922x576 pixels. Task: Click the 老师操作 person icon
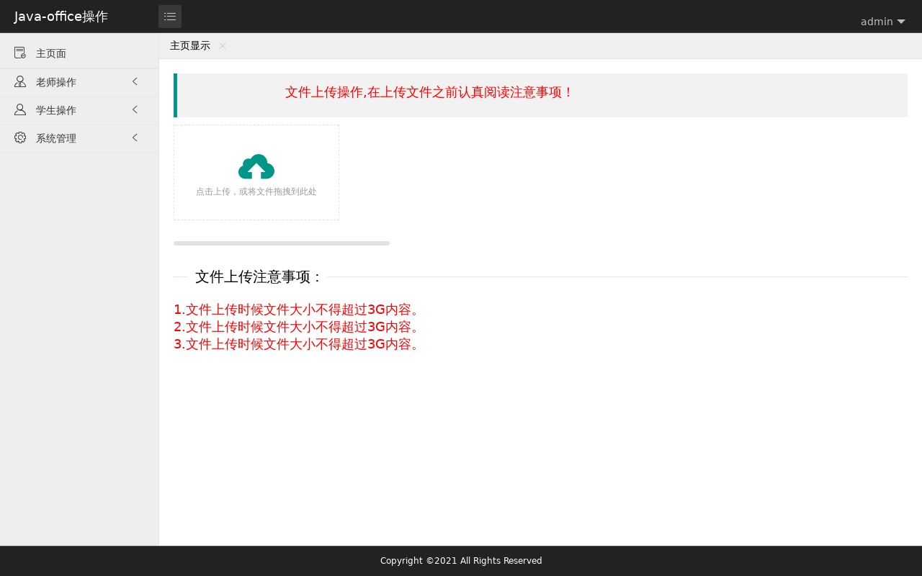pyautogui.click(x=20, y=82)
